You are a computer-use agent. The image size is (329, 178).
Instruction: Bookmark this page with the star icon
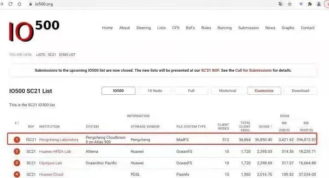[290, 4]
